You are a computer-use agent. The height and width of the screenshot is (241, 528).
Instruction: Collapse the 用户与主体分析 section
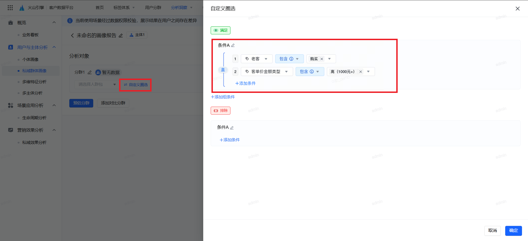click(54, 47)
